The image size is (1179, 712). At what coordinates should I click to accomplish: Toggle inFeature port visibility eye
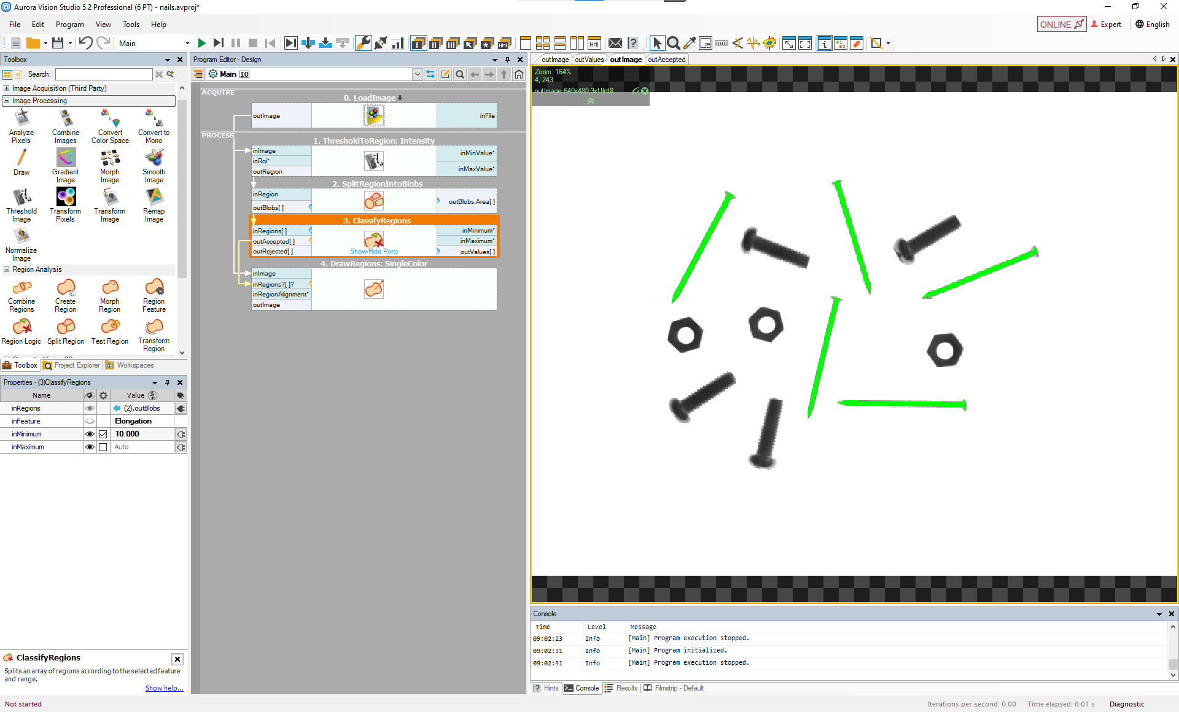point(90,421)
